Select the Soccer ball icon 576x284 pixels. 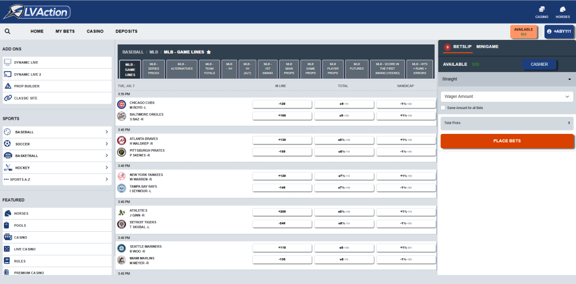(7, 144)
